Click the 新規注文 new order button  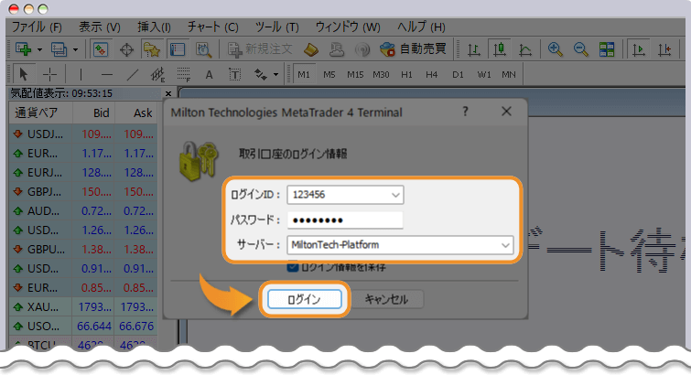coord(260,48)
